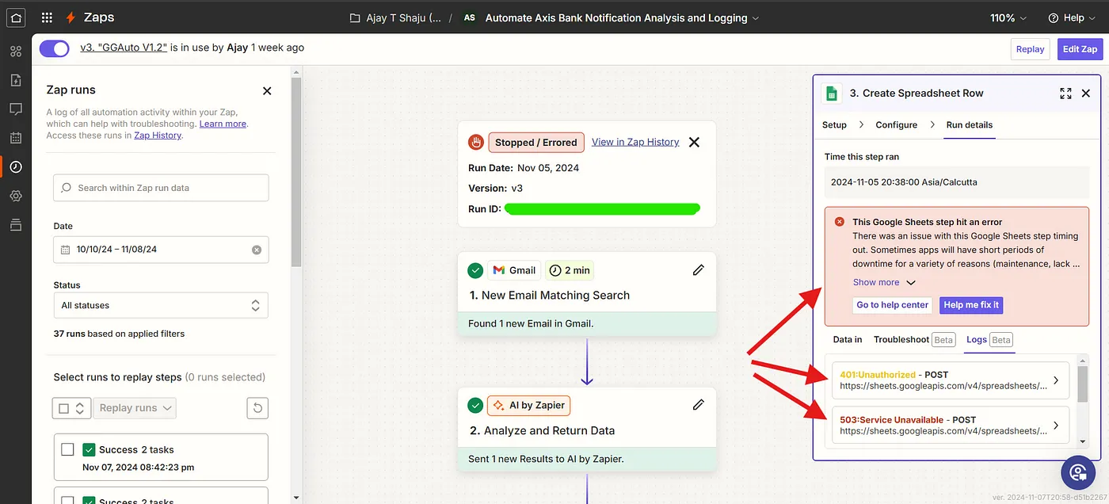Switch to the Logs Beta tab
This screenshot has height=504, width=1109.
989,339
